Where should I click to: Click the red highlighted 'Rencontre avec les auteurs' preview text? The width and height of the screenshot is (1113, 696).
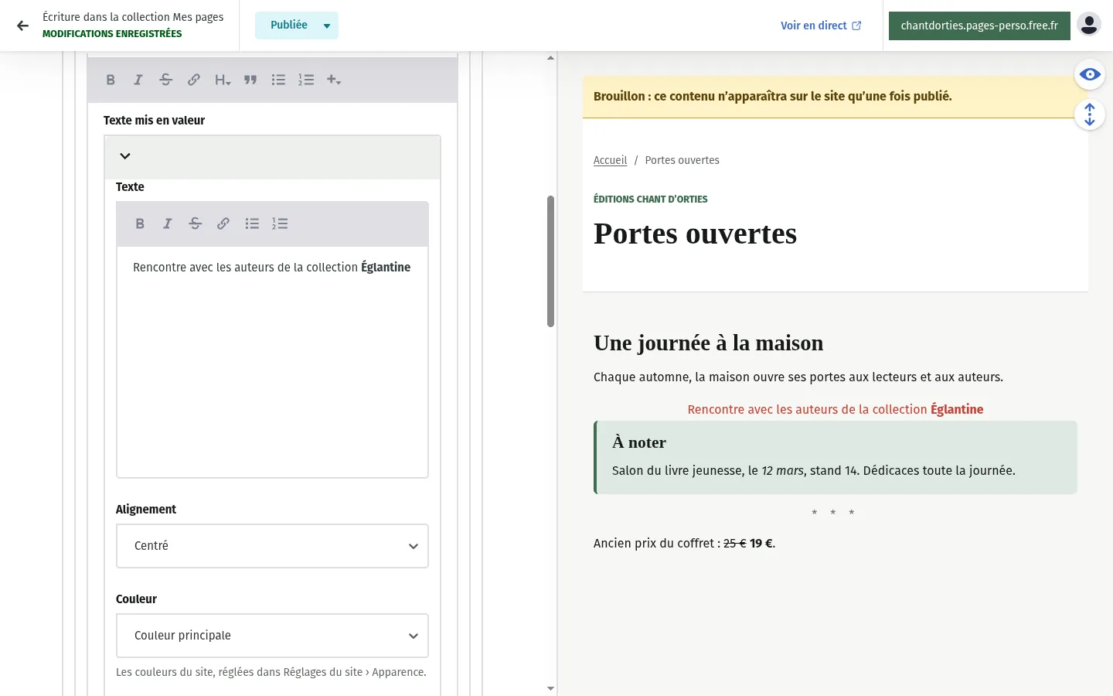[836, 410]
